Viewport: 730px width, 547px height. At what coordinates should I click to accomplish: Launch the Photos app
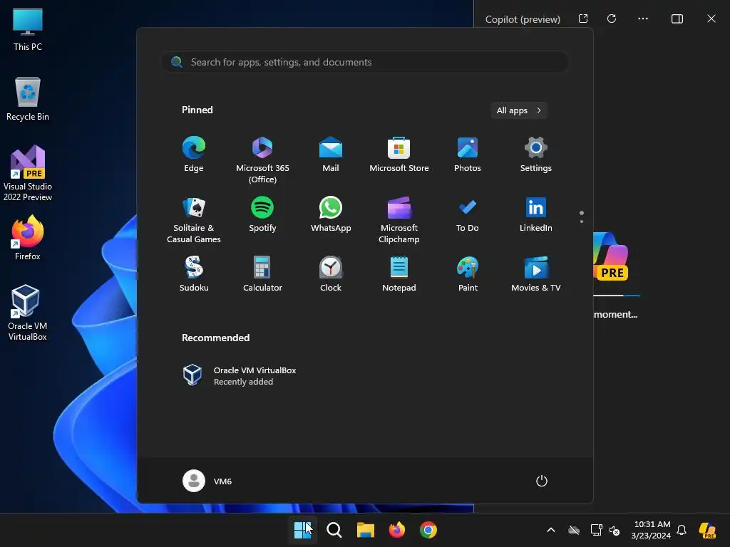[x=468, y=155]
